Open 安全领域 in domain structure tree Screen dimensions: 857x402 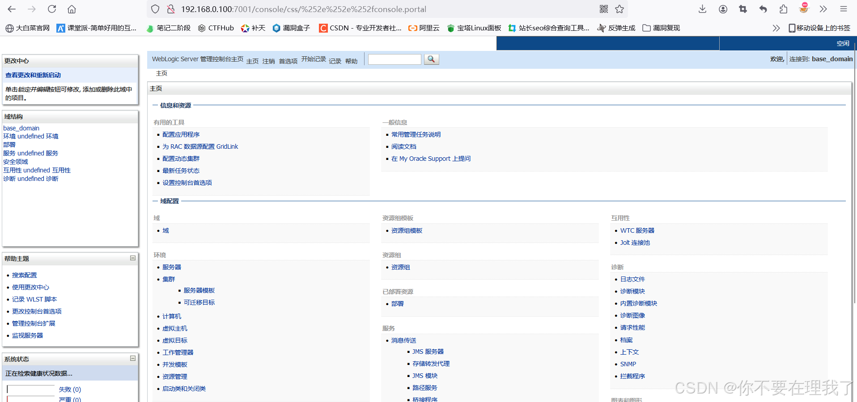(16, 162)
